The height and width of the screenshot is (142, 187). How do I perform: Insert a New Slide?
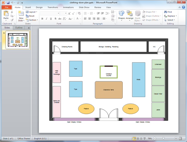click(21, 16)
